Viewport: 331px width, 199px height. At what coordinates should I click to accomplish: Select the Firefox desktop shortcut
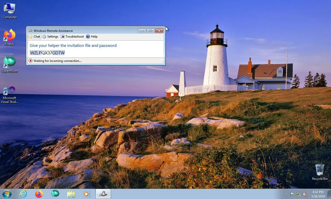coord(10,37)
